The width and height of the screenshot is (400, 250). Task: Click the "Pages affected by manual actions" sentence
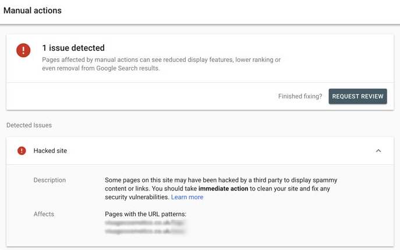click(161, 59)
